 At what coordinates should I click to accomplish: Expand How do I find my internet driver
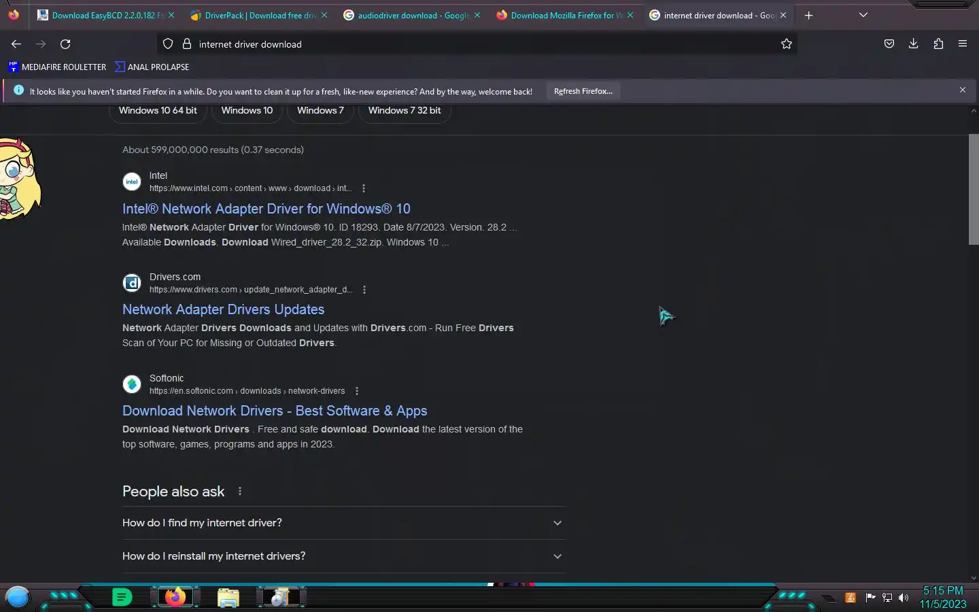[x=343, y=523]
